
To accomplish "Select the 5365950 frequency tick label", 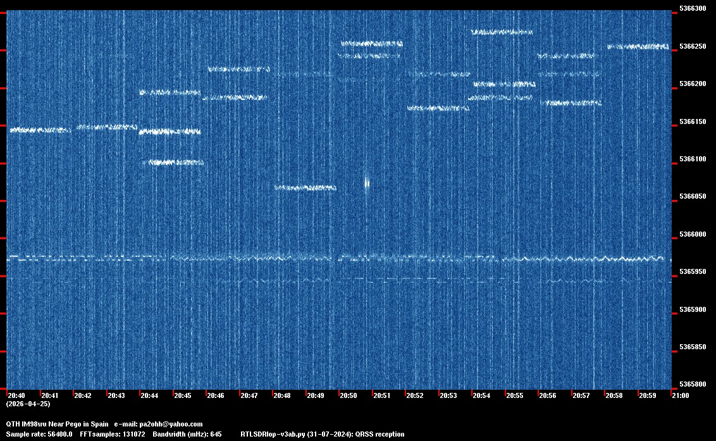I will [x=692, y=272].
